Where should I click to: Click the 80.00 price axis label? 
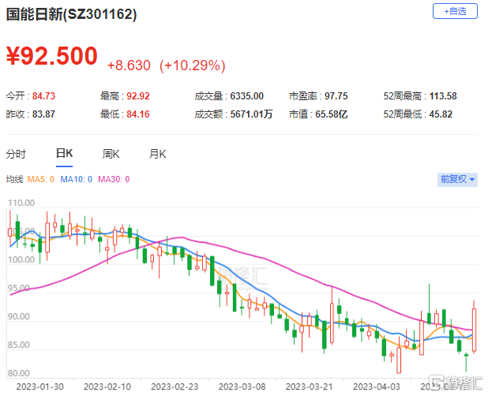point(19,373)
